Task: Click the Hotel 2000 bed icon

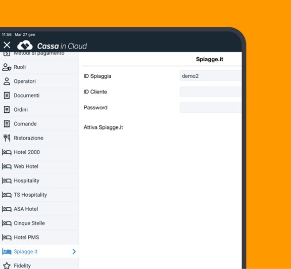Action: (7, 152)
